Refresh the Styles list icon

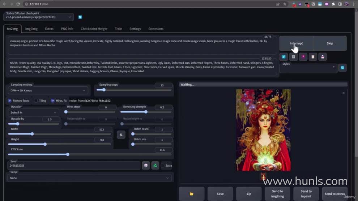pos(342,68)
